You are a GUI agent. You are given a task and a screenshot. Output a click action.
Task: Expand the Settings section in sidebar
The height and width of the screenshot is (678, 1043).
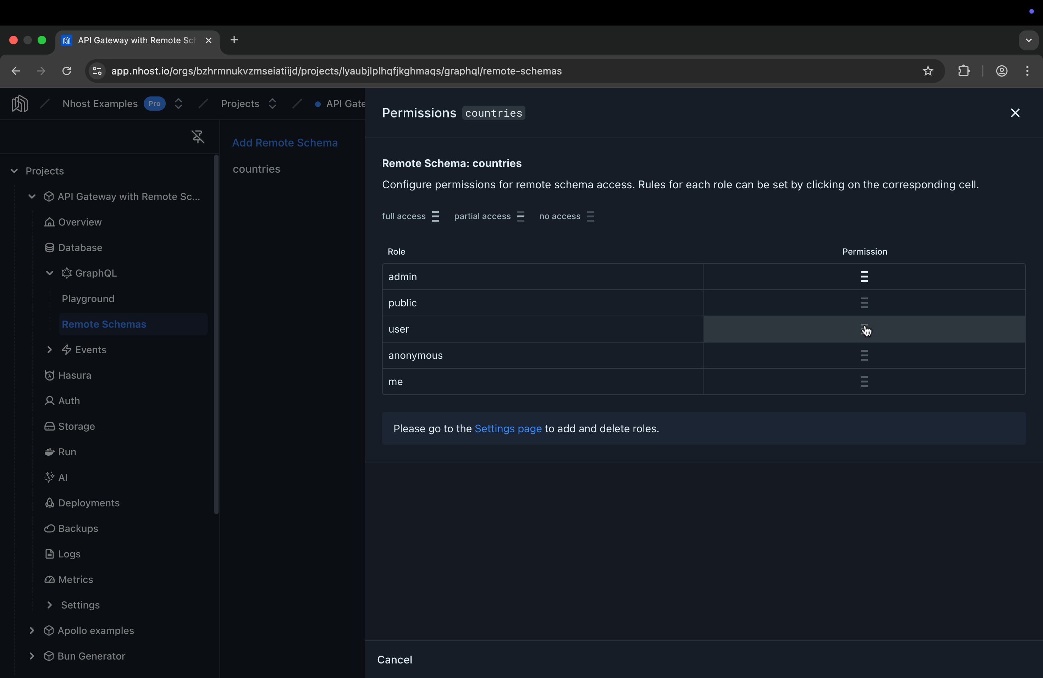pyautogui.click(x=50, y=605)
